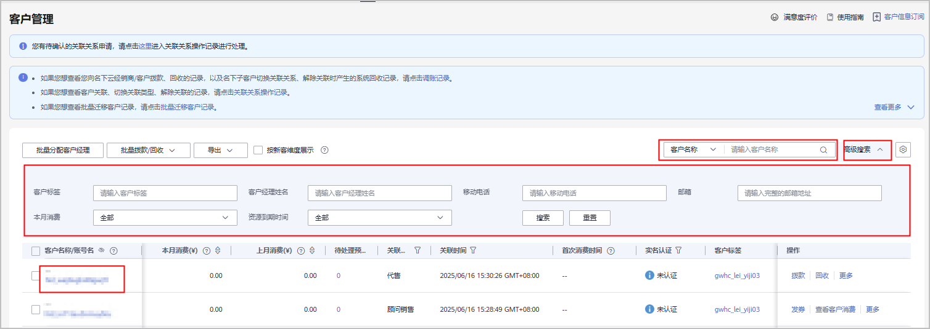930x329 pixels.
Task: Open the 导出 dropdown button
Action: pos(220,150)
